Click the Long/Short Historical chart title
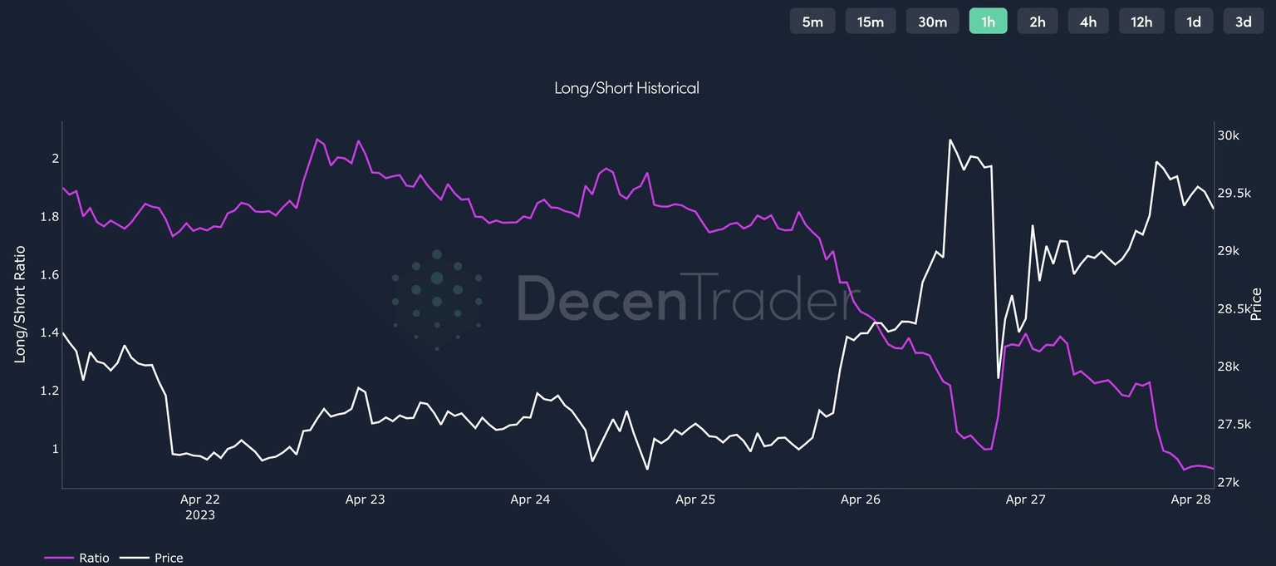 coord(626,87)
